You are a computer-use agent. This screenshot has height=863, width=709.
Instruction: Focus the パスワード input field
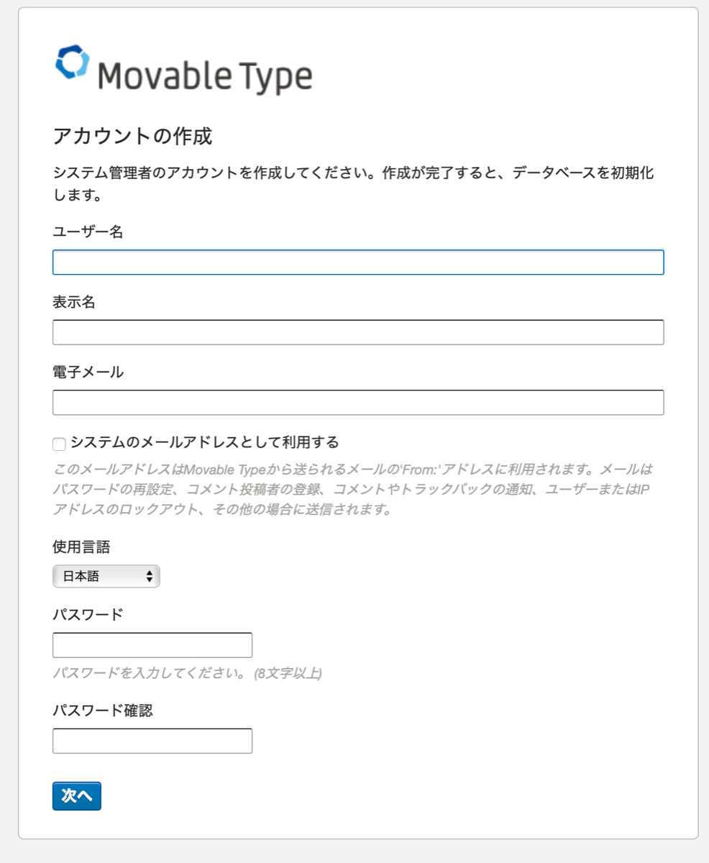pyautogui.click(x=152, y=645)
